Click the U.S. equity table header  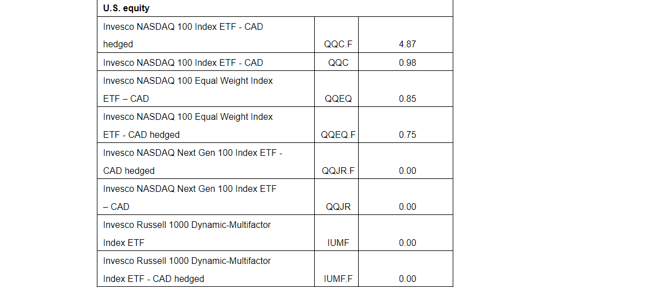(126, 8)
